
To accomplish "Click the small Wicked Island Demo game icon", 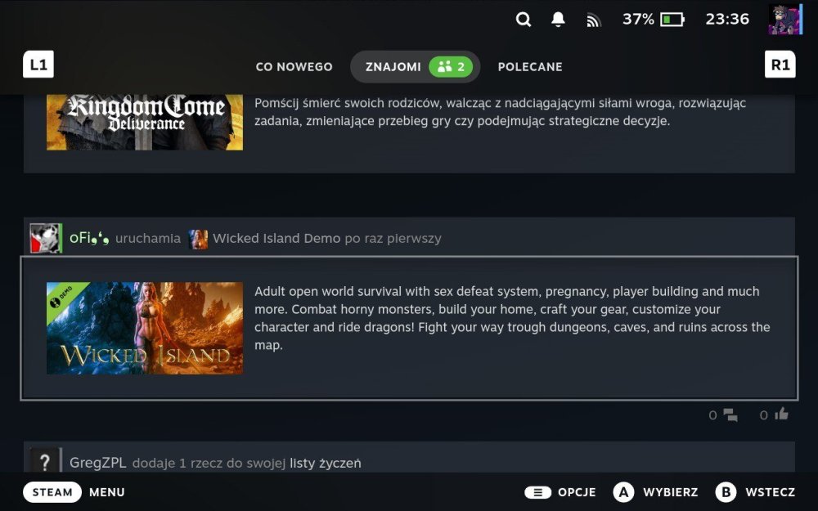I will [199, 239].
